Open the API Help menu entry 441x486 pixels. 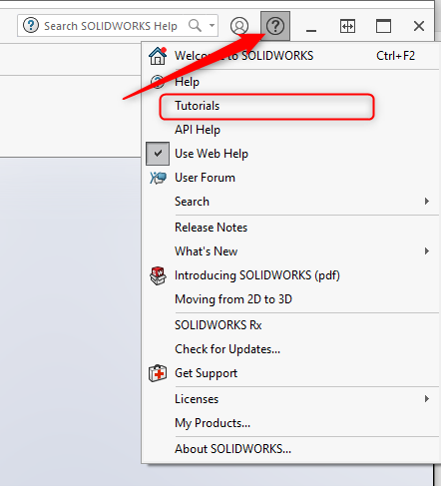point(198,130)
